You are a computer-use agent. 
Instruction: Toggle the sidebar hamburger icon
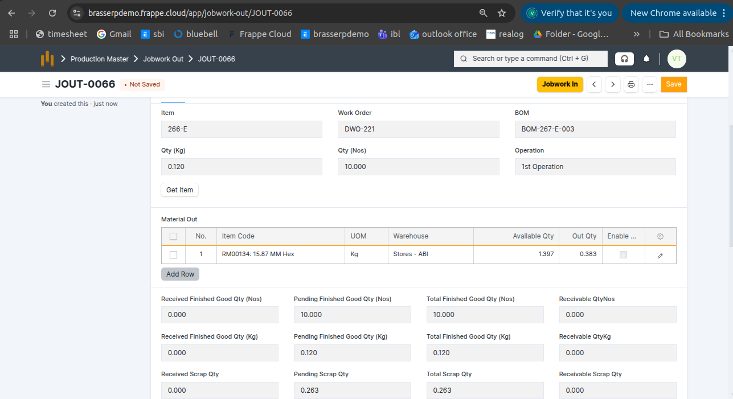coord(46,84)
